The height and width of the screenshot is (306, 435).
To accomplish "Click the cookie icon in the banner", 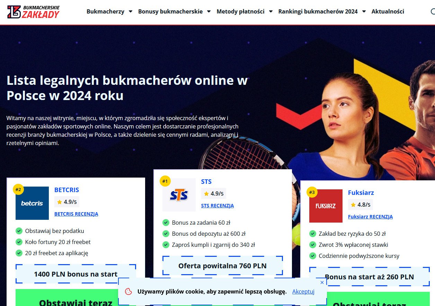I will [128, 291].
